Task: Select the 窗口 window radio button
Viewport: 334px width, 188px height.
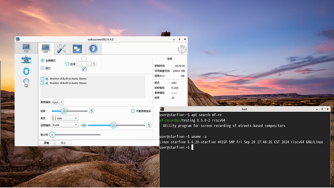Action: point(43,68)
